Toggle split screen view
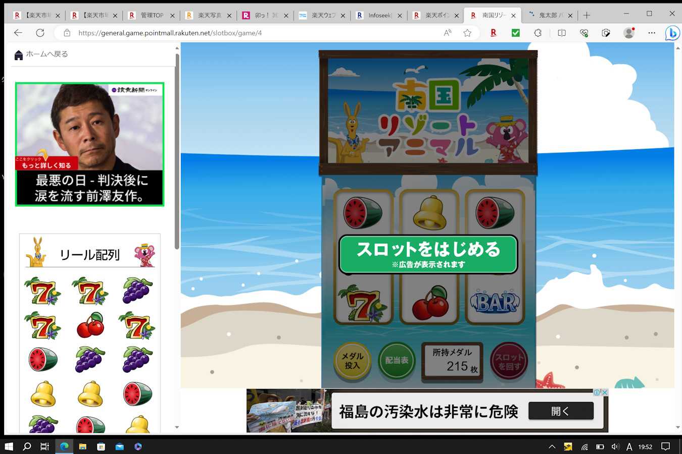The width and height of the screenshot is (682, 454). 562,33
